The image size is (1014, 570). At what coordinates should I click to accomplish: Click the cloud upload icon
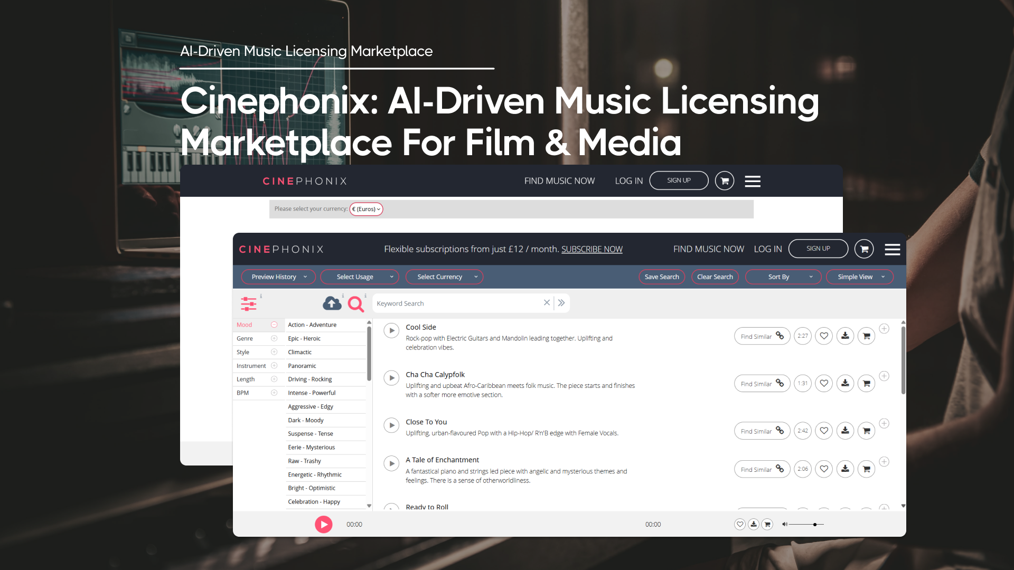(332, 303)
